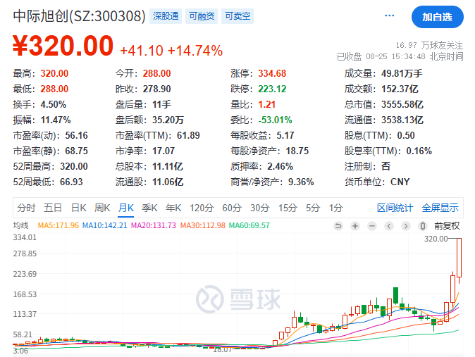Click 成交额 value 152.37亿
Image resolution: width=475 pixels, height=357 pixels.
400,89
